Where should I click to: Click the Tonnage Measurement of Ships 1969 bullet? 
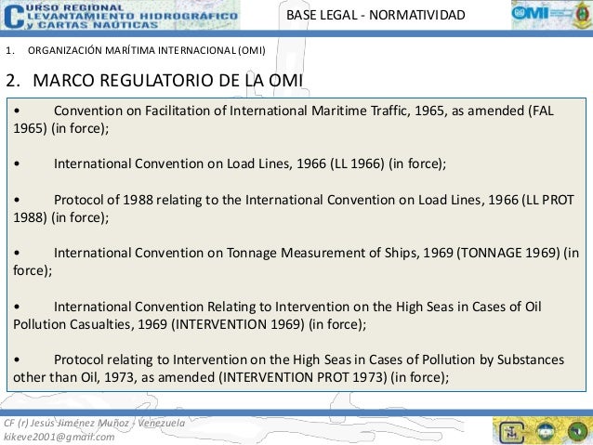pos(296,261)
